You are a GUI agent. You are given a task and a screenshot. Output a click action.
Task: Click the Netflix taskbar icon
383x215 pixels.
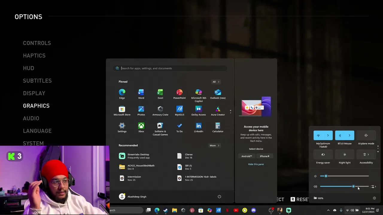227,210
